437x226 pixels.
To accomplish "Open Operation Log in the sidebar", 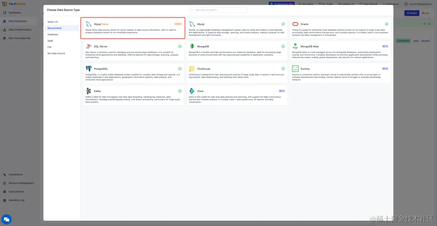I will 16,200.
